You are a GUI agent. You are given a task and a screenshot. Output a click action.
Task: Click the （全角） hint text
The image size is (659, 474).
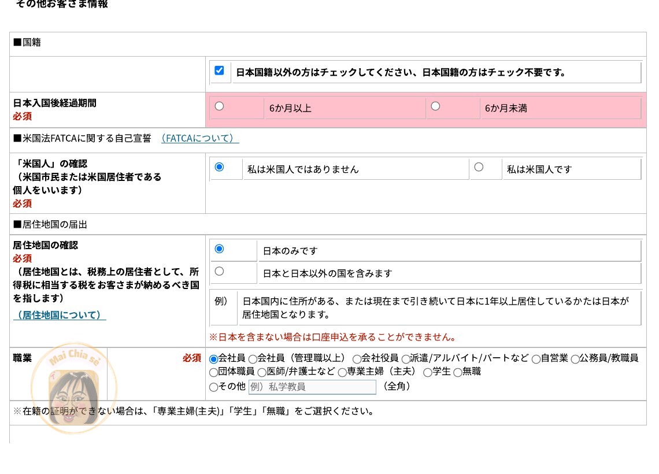pyautogui.click(x=397, y=386)
